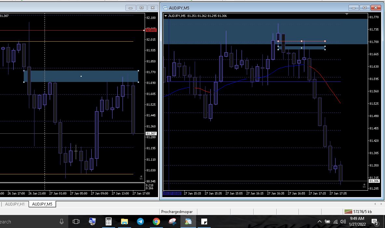The image size is (385, 228).
Task: Open the notification center
Action: 375,222
